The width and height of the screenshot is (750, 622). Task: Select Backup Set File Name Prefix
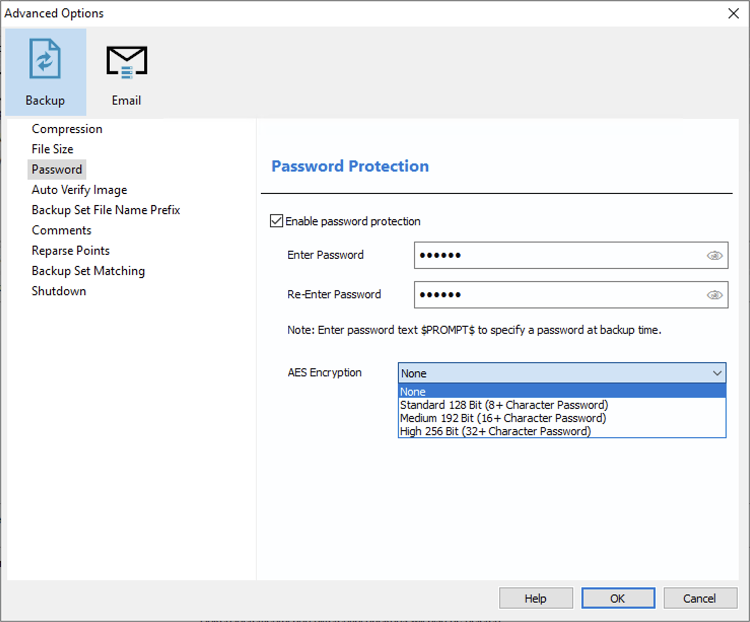coord(106,210)
